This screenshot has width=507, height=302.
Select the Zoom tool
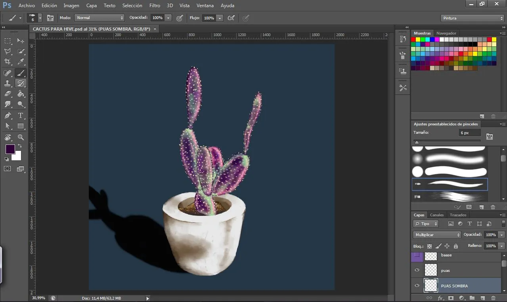tap(21, 137)
